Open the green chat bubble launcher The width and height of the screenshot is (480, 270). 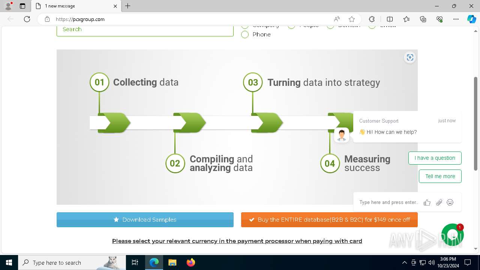pos(453,235)
